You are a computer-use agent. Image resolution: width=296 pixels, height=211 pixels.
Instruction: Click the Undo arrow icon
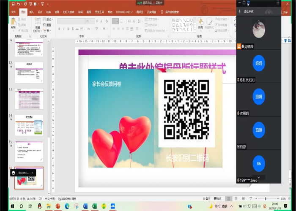[x=18, y=4]
